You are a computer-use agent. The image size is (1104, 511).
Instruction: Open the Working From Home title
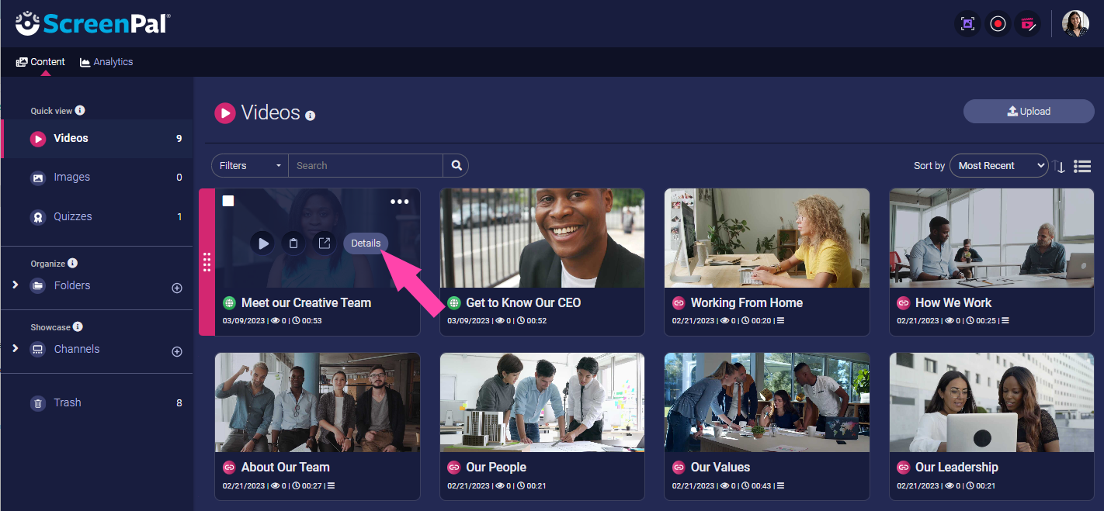pyautogui.click(x=747, y=303)
